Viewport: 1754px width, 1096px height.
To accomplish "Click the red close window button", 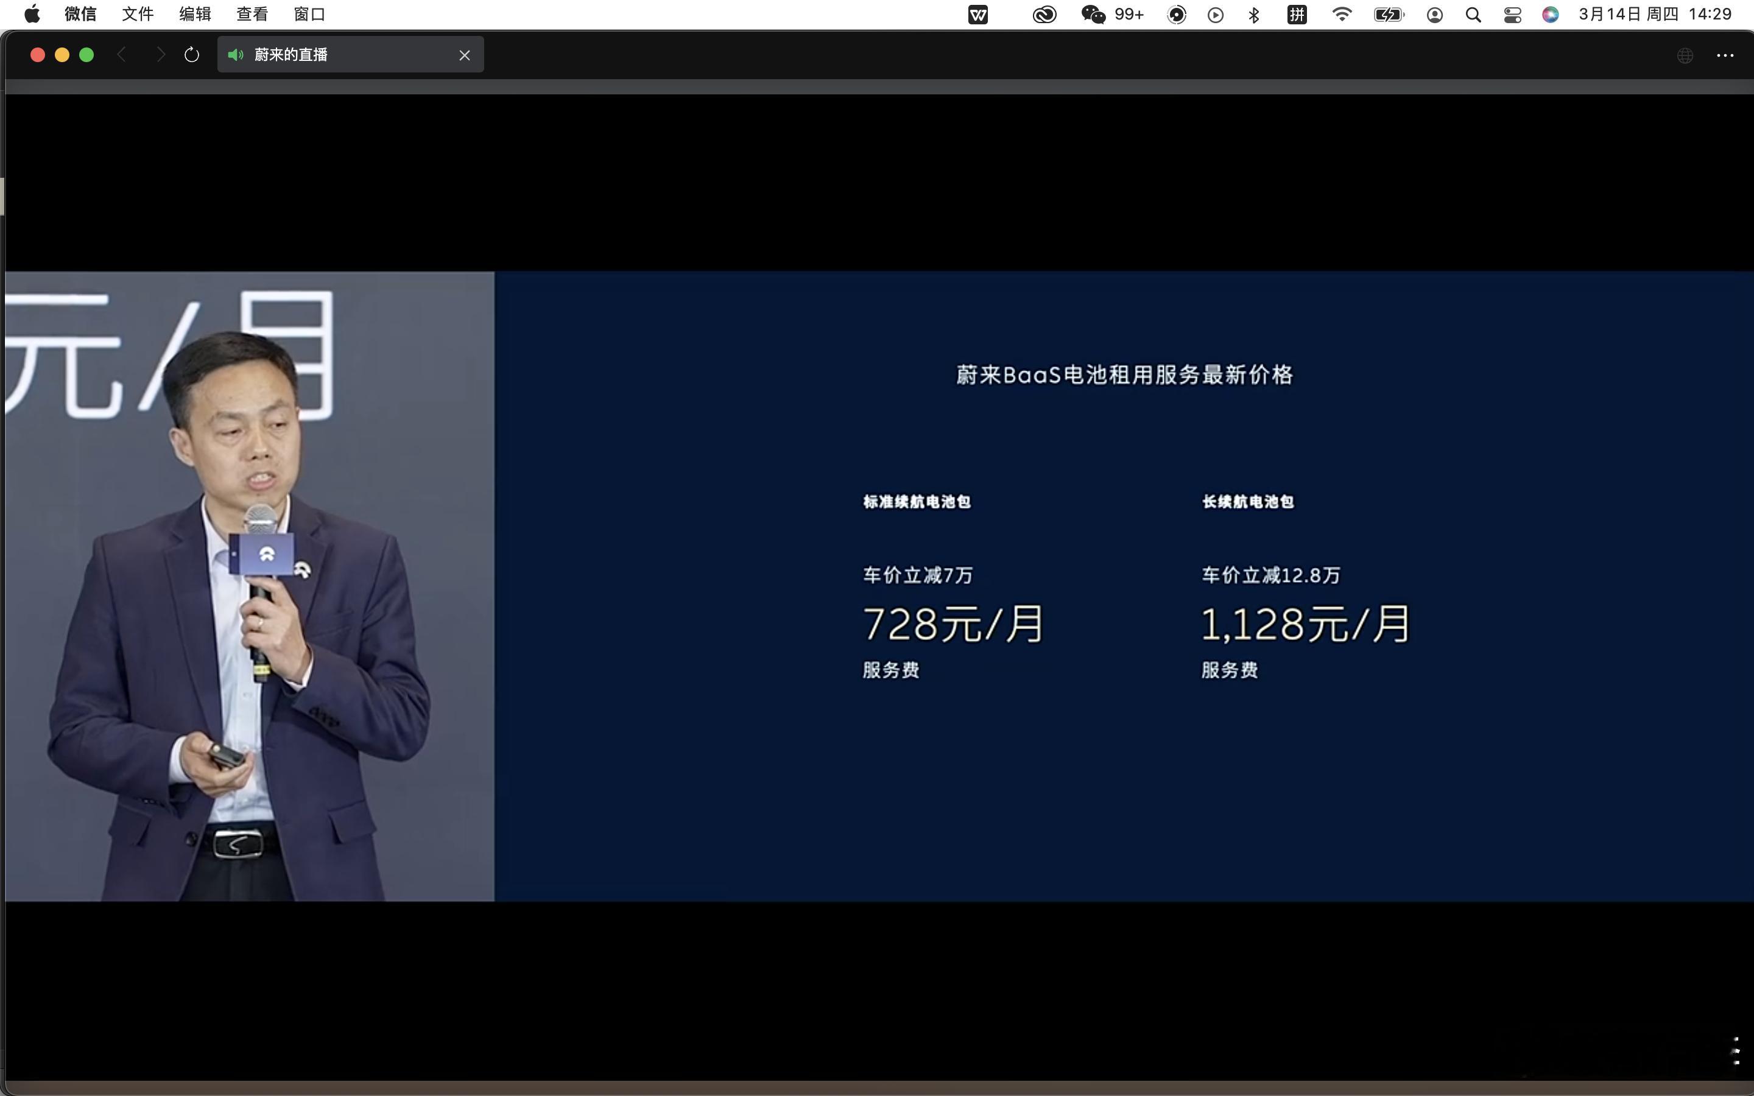I will tap(38, 54).
